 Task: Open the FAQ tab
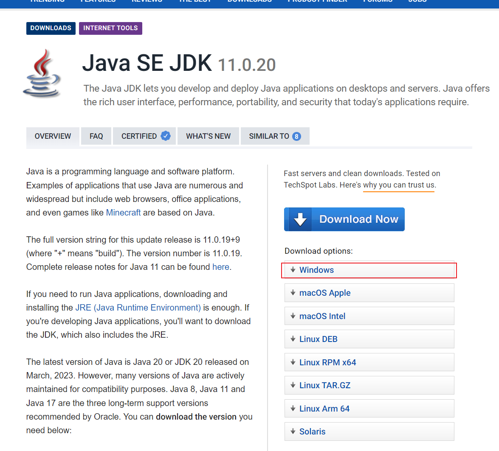[x=96, y=136]
